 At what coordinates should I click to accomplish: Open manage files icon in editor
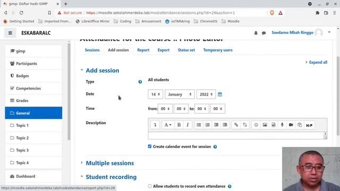tap(300, 125)
